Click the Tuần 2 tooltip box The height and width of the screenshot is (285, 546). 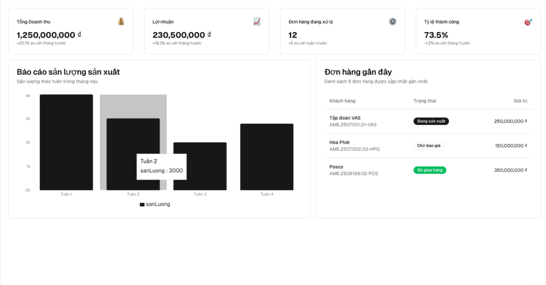[162, 167]
